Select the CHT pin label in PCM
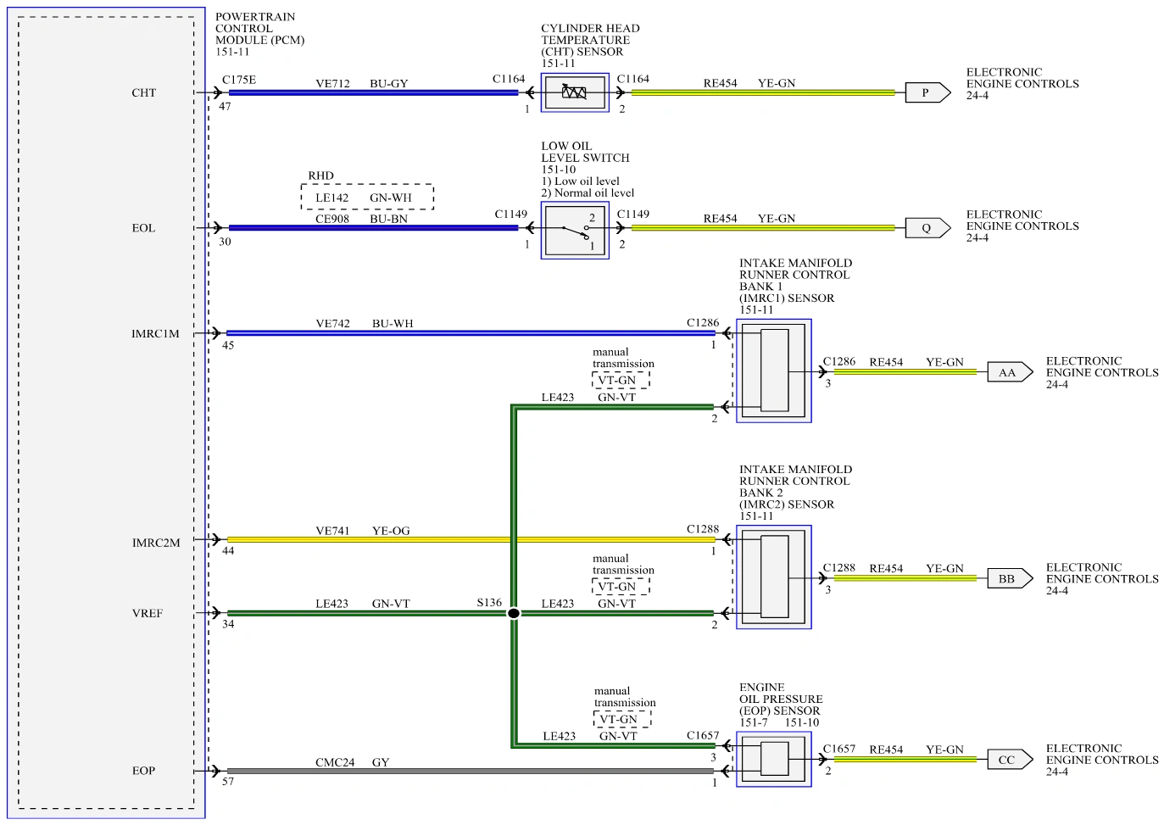 144,93
